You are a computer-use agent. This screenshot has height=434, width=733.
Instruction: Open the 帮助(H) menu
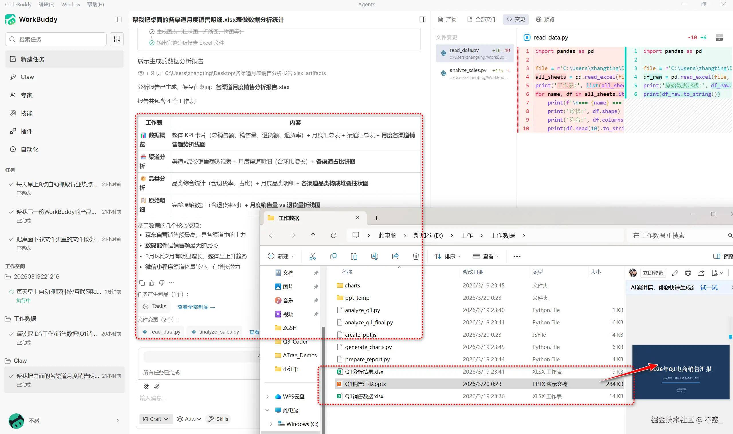(x=95, y=4)
